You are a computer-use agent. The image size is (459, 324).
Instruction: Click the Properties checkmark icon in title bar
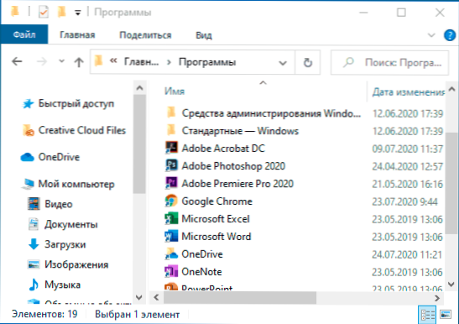tap(44, 12)
